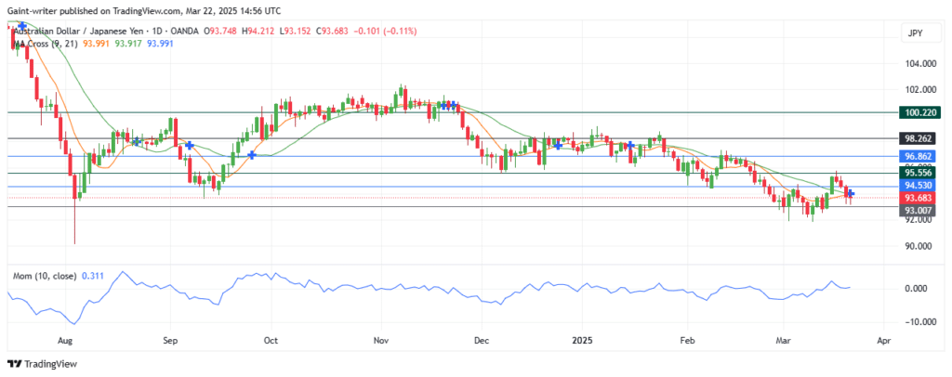Click the green MA value 93.917
This screenshot has width=952, height=377.
(x=128, y=43)
